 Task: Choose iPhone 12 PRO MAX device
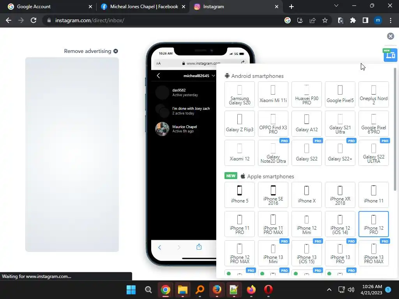[x=240, y=253]
